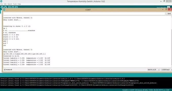Minimize the main Arduino window

(x=161, y=1)
